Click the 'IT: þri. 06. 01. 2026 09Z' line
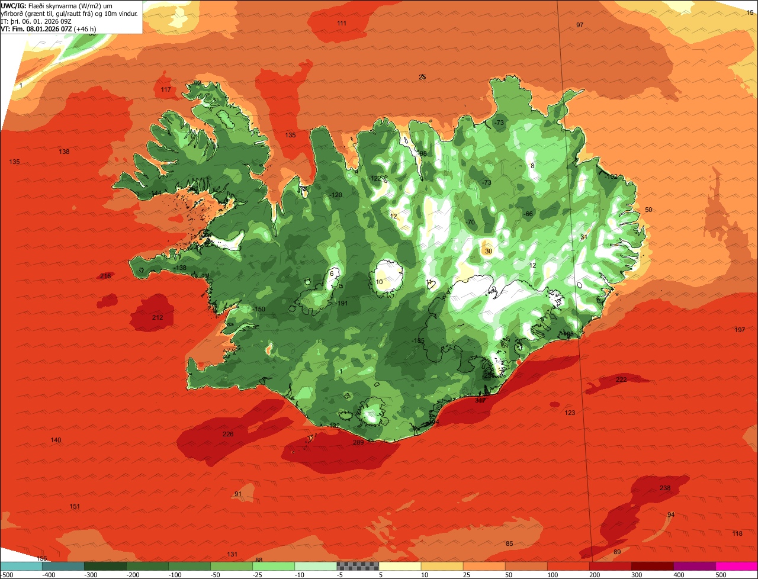The image size is (758, 579). 36,21
